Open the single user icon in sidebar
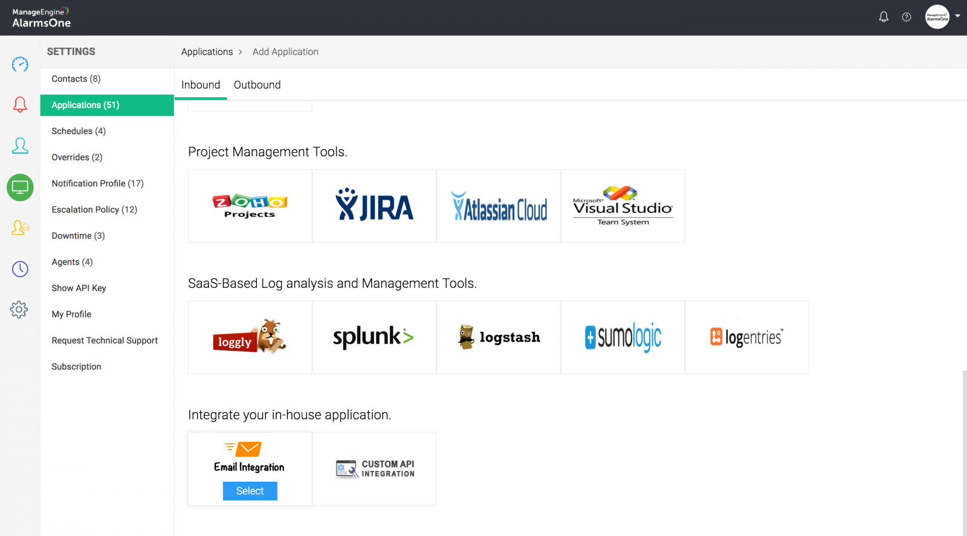Image resolution: width=967 pixels, height=536 pixels. (x=20, y=145)
